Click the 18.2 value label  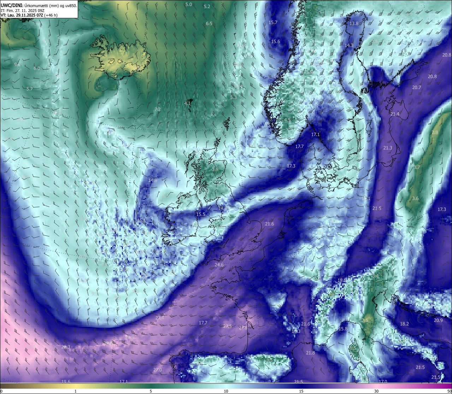click(404, 324)
